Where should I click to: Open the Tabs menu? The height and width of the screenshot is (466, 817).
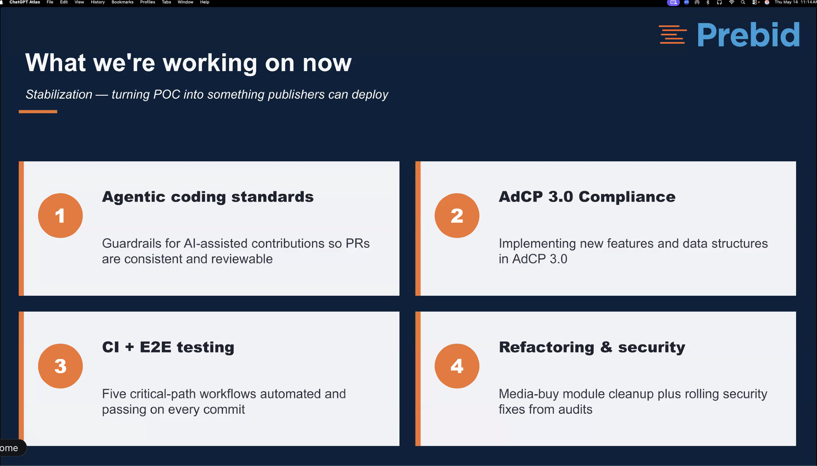pos(166,2)
